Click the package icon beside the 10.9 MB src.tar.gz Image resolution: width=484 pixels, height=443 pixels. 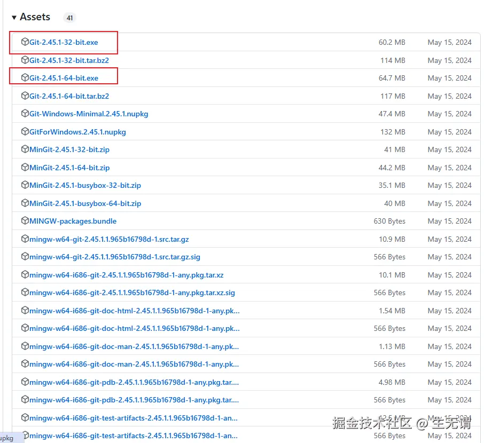(25, 239)
